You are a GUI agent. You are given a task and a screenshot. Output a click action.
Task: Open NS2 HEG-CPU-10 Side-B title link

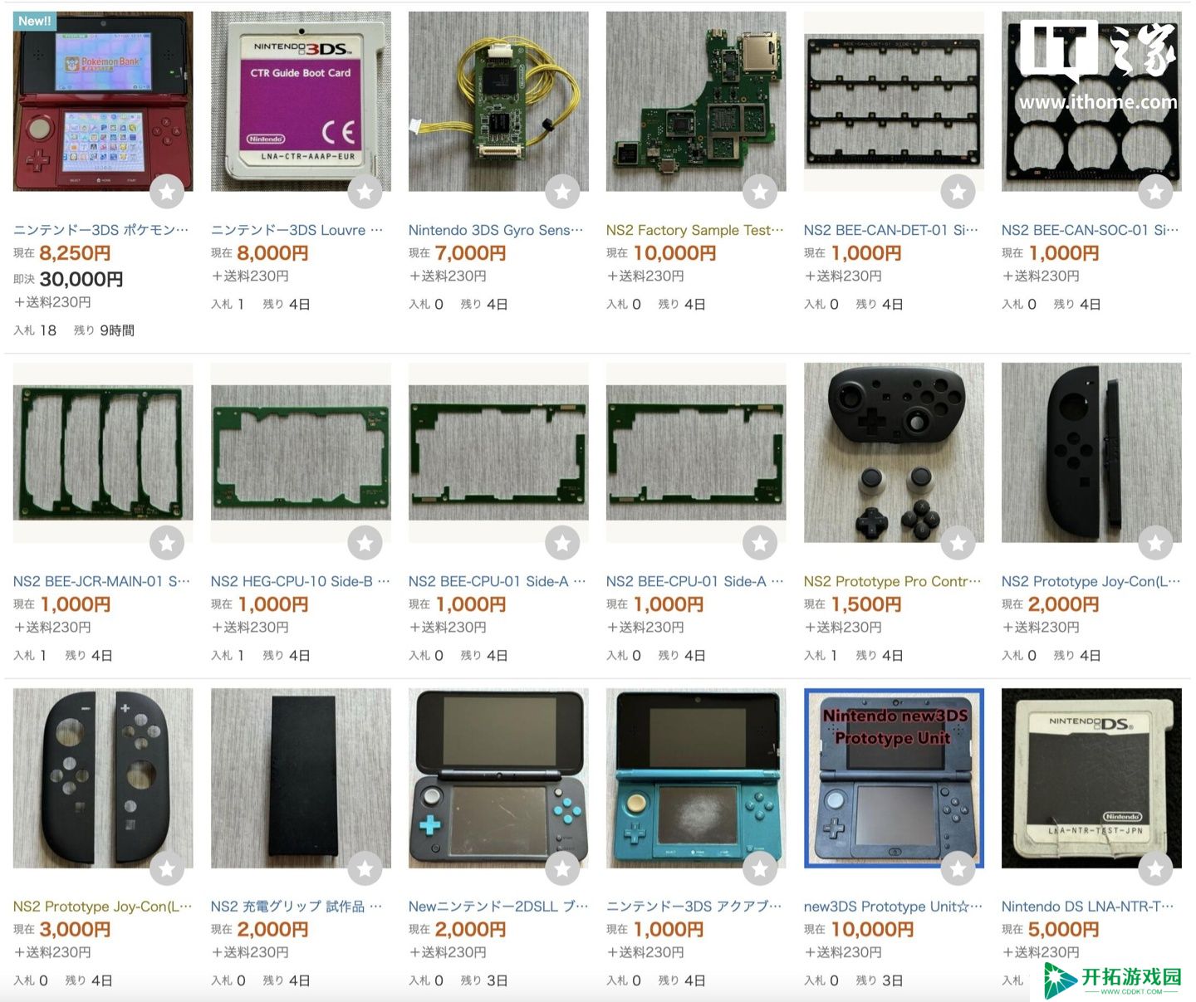click(300, 581)
